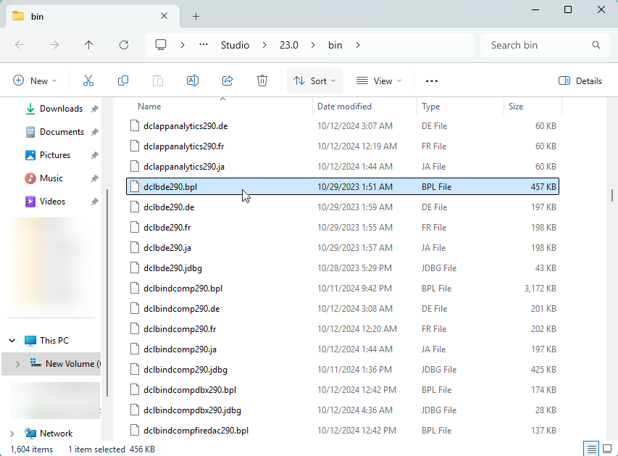
Task: Cut the selected file
Action: 88,80
